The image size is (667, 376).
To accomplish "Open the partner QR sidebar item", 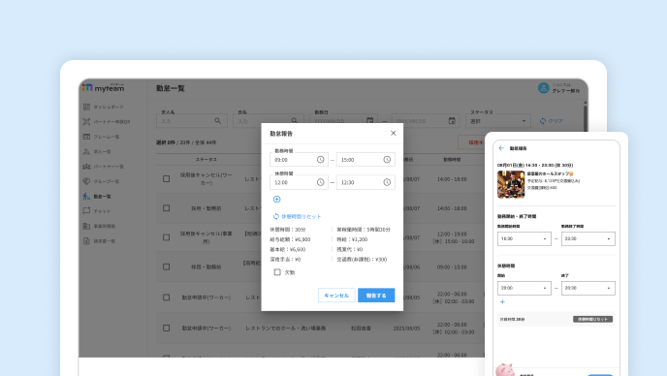I will coord(107,122).
